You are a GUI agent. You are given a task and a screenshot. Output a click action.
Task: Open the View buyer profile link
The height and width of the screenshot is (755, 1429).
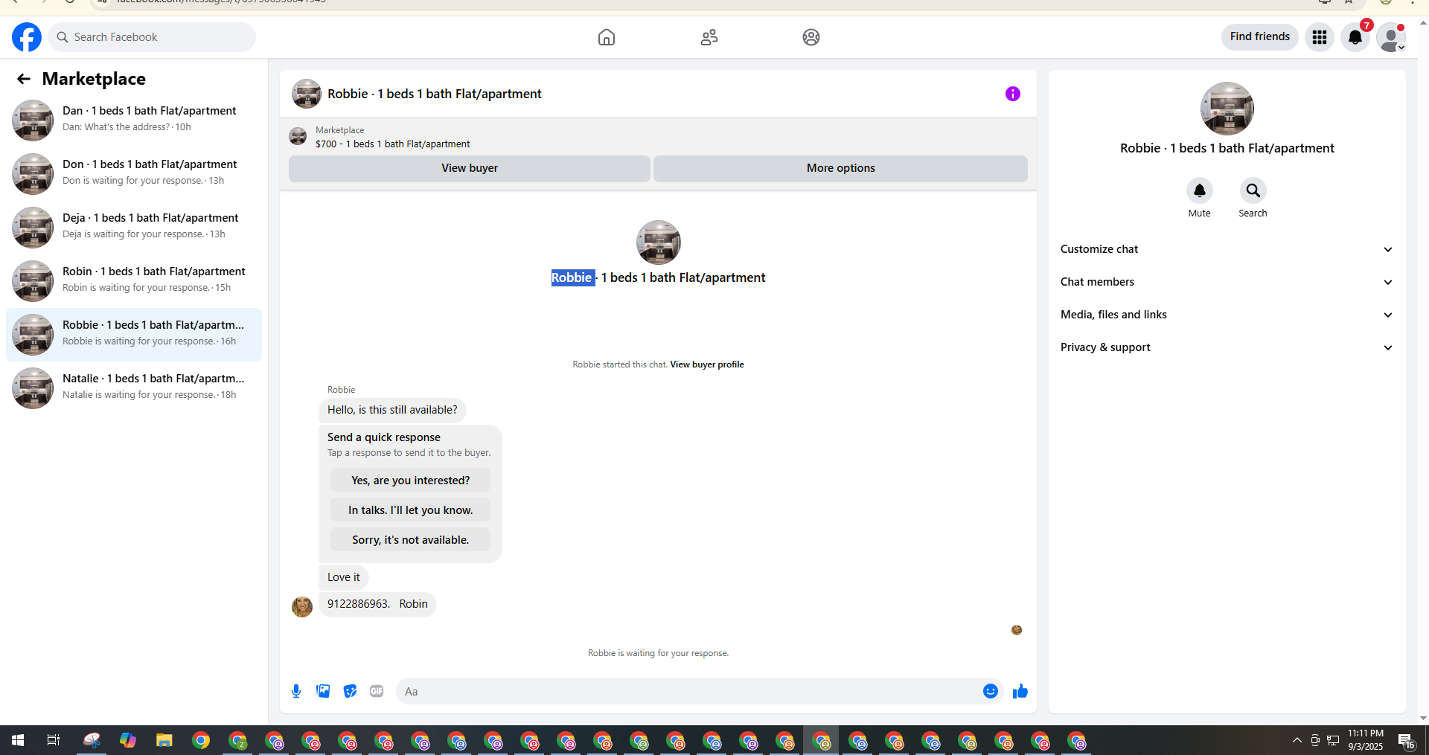coord(707,364)
